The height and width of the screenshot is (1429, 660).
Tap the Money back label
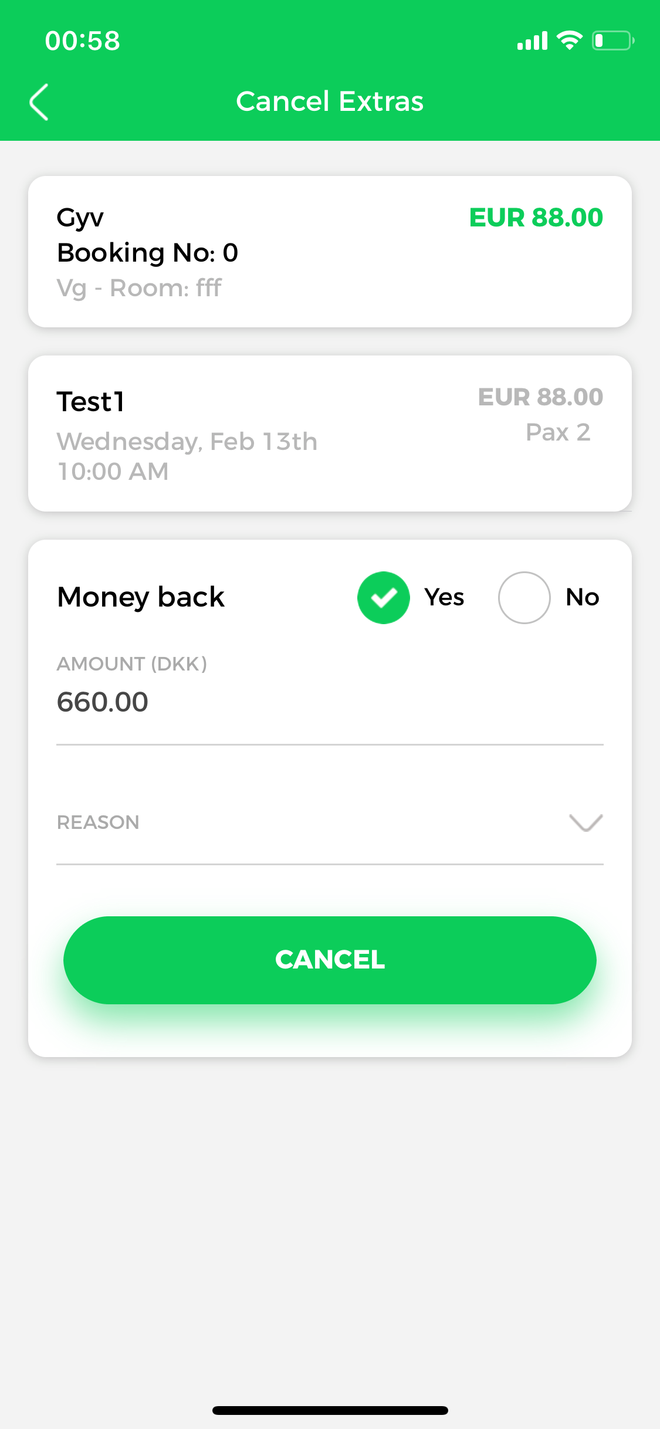click(141, 598)
